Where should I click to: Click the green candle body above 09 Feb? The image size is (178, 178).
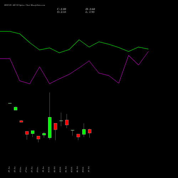click(84, 132)
